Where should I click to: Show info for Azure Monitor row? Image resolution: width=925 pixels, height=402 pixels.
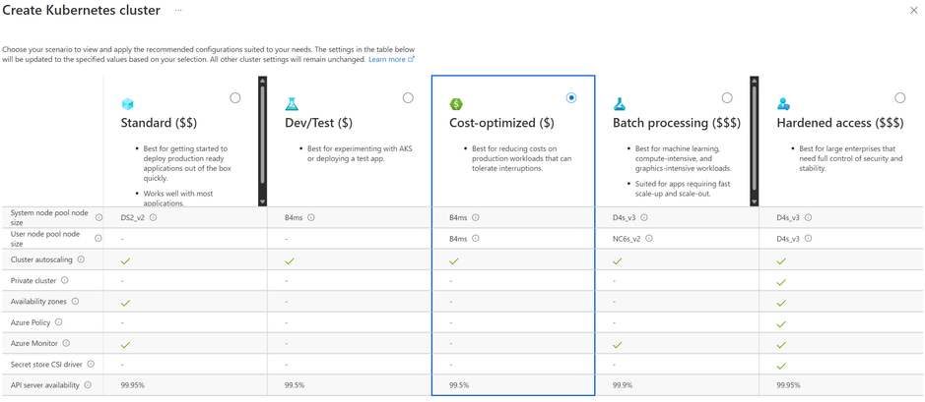click(x=66, y=343)
